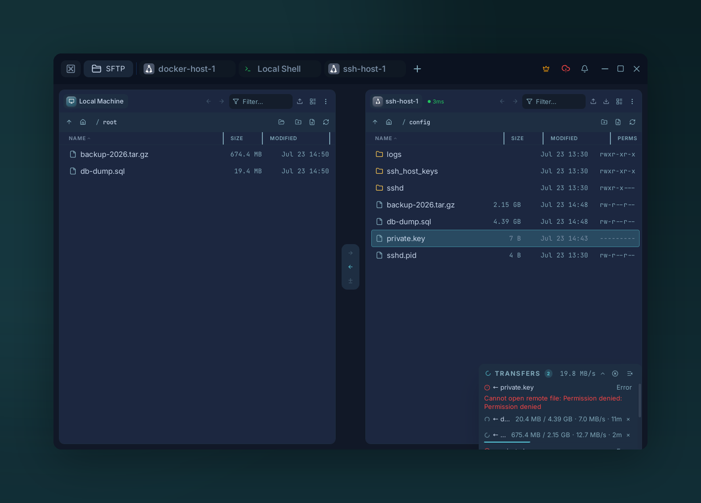This screenshot has width=701, height=503.
Task: Select the sshd folder
Action: pyautogui.click(x=505, y=188)
